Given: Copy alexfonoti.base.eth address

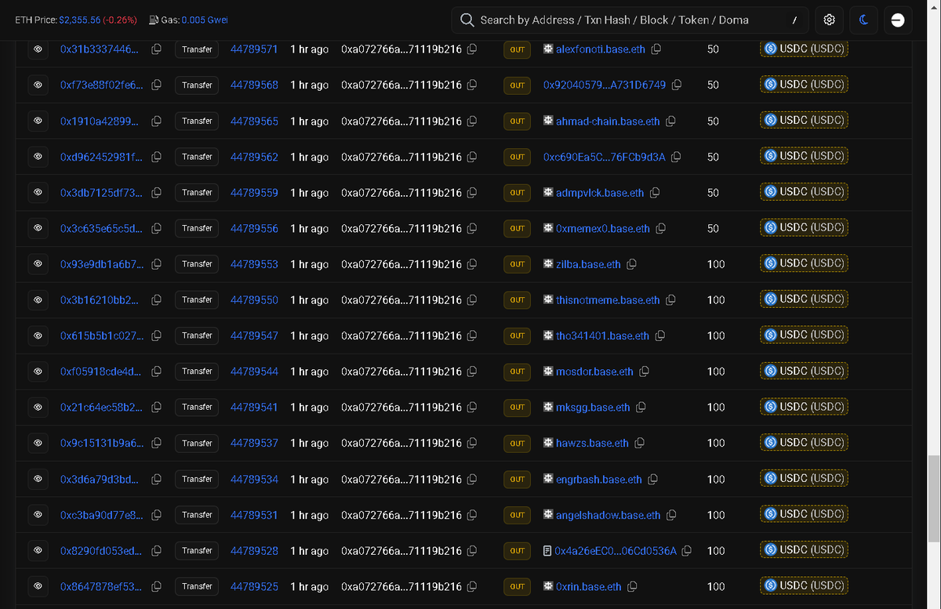Looking at the screenshot, I should (x=656, y=49).
